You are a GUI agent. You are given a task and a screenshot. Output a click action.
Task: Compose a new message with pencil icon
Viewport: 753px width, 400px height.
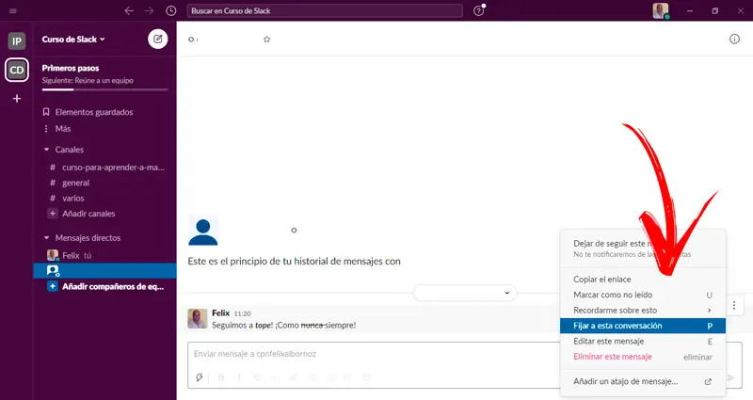pyautogui.click(x=157, y=39)
